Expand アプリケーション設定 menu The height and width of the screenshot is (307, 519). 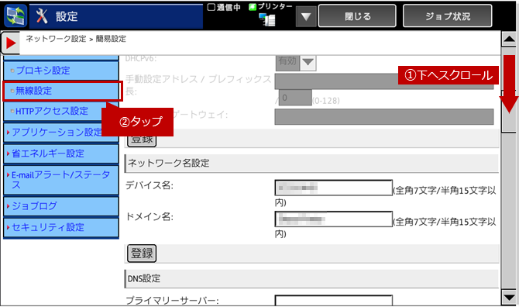61,133
